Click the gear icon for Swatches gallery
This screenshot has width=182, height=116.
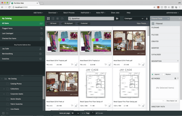point(40,59)
